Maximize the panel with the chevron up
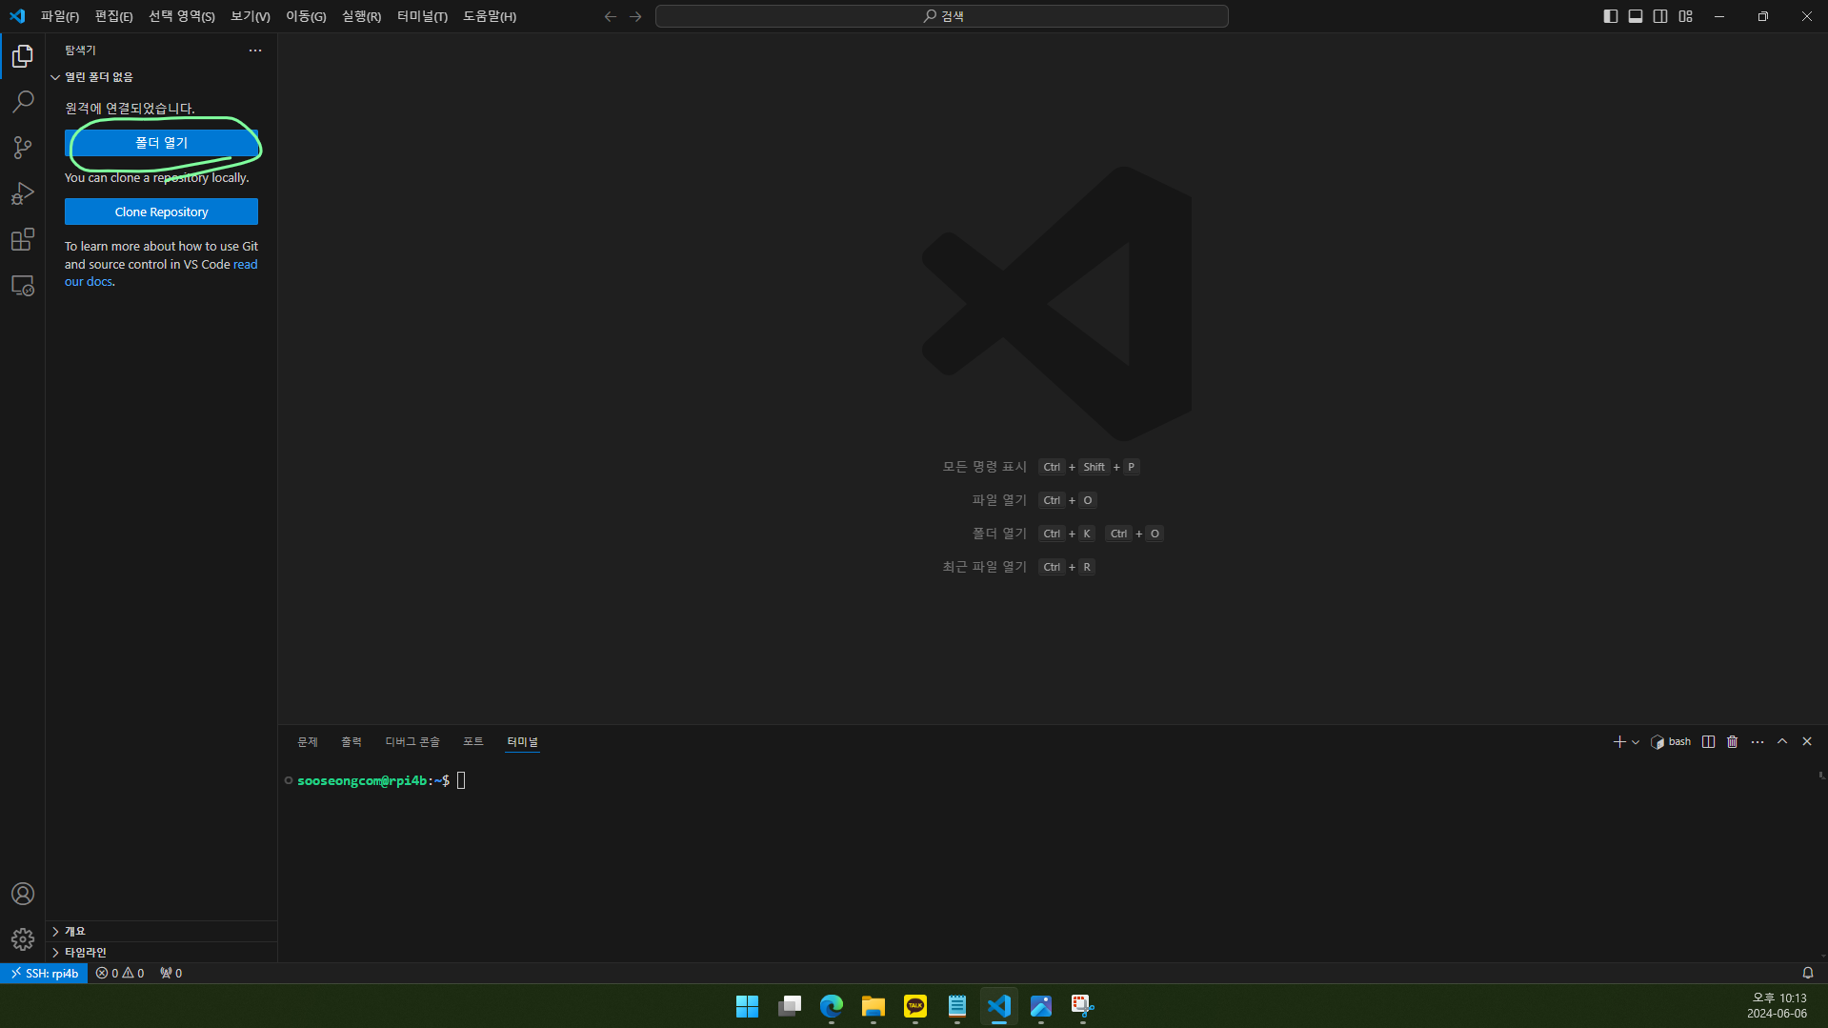 (1782, 741)
